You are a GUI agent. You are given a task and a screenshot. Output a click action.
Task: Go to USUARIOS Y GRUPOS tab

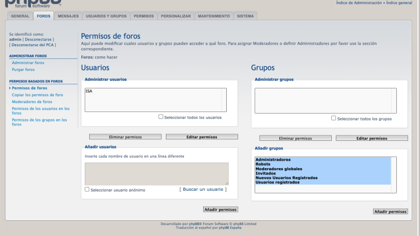106,16
